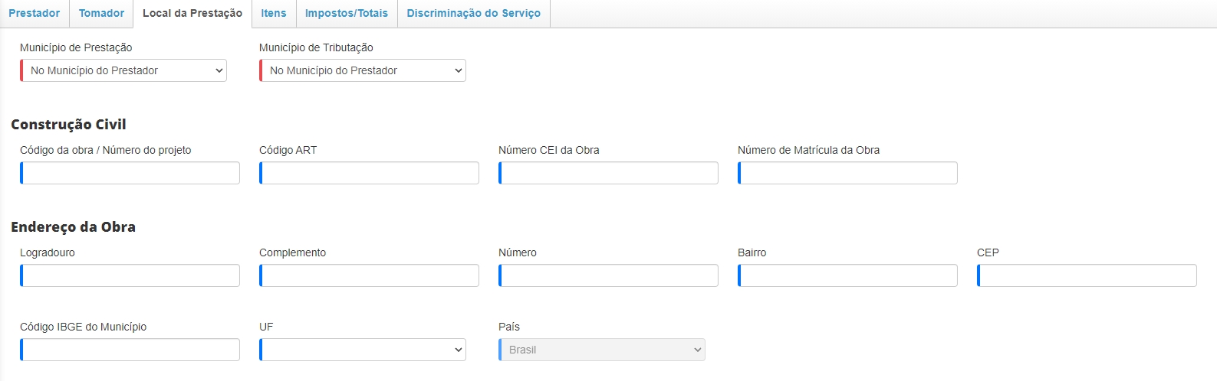Image resolution: width=1217 pixels, height=381 pixels.
Task: Focus the Código da obra input field
Action: 130,173
